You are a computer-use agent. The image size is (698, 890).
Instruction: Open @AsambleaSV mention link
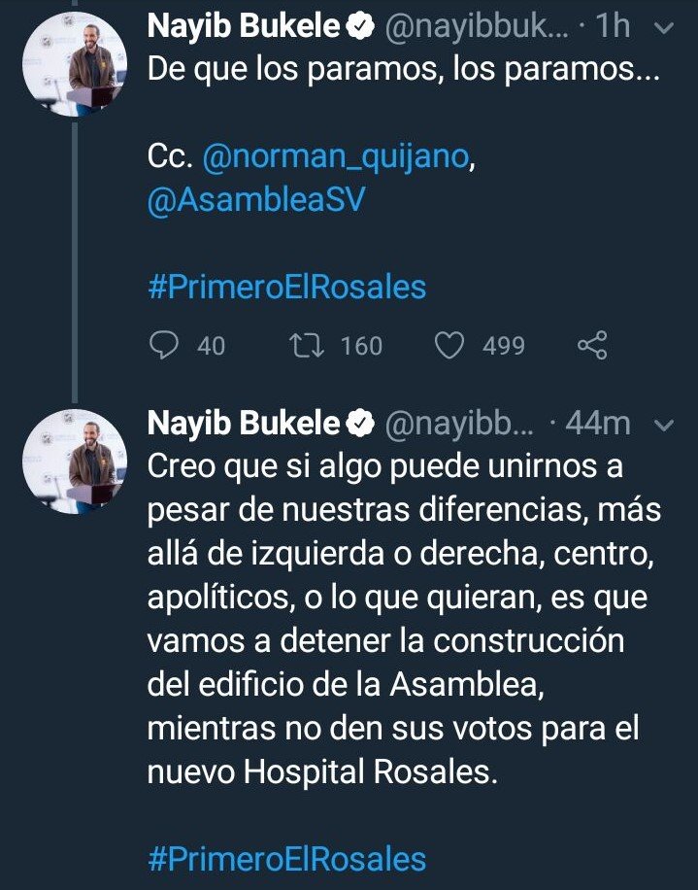coord(256,203)
